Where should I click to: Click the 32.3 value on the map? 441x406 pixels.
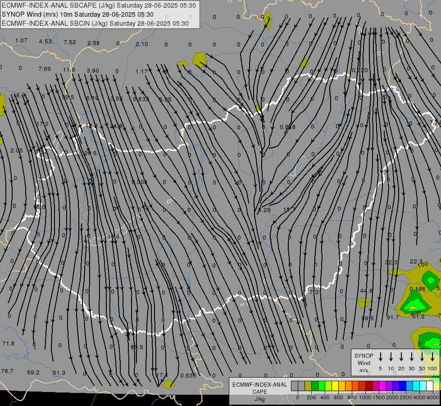tap(391, 262)
